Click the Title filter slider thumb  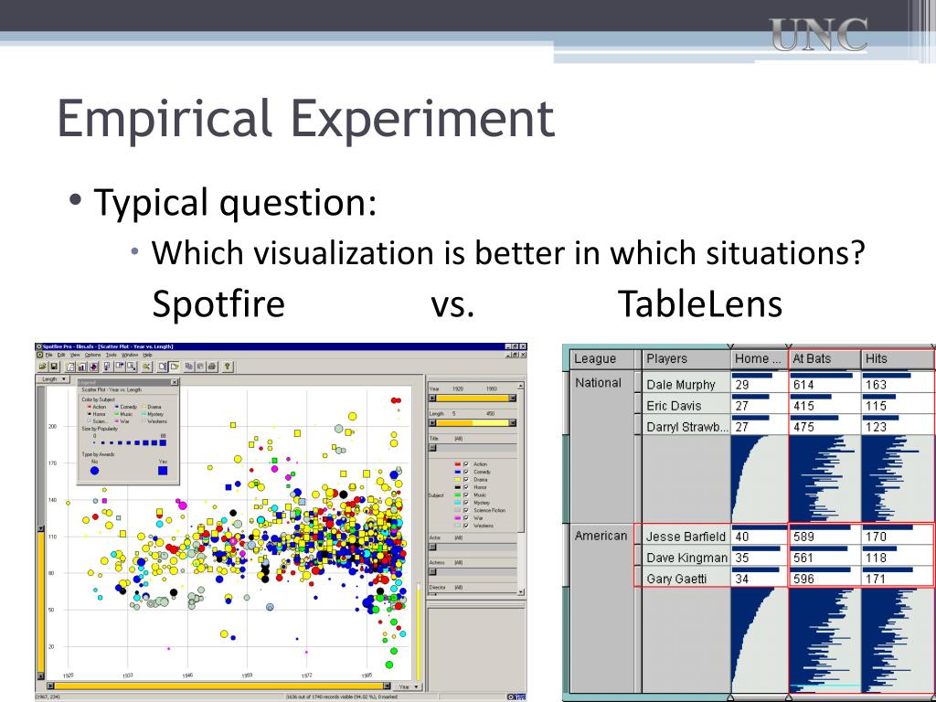click(x=432, y=448)
